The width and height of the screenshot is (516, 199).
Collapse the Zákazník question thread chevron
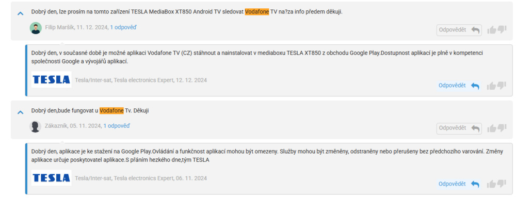[x=21, y=112]
